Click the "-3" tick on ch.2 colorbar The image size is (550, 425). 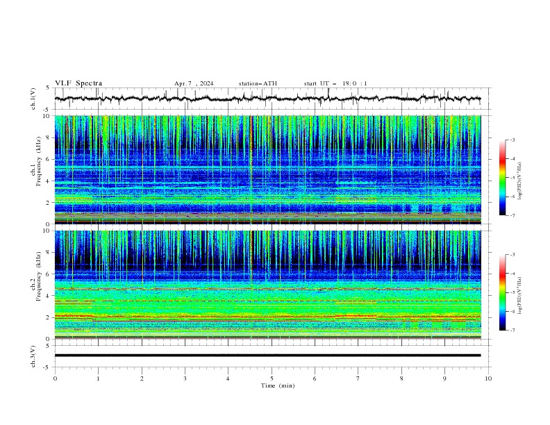tap(512, 255)
